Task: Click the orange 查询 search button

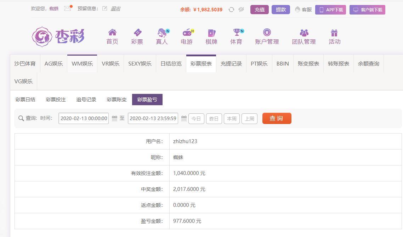Action: click(277, 118)
